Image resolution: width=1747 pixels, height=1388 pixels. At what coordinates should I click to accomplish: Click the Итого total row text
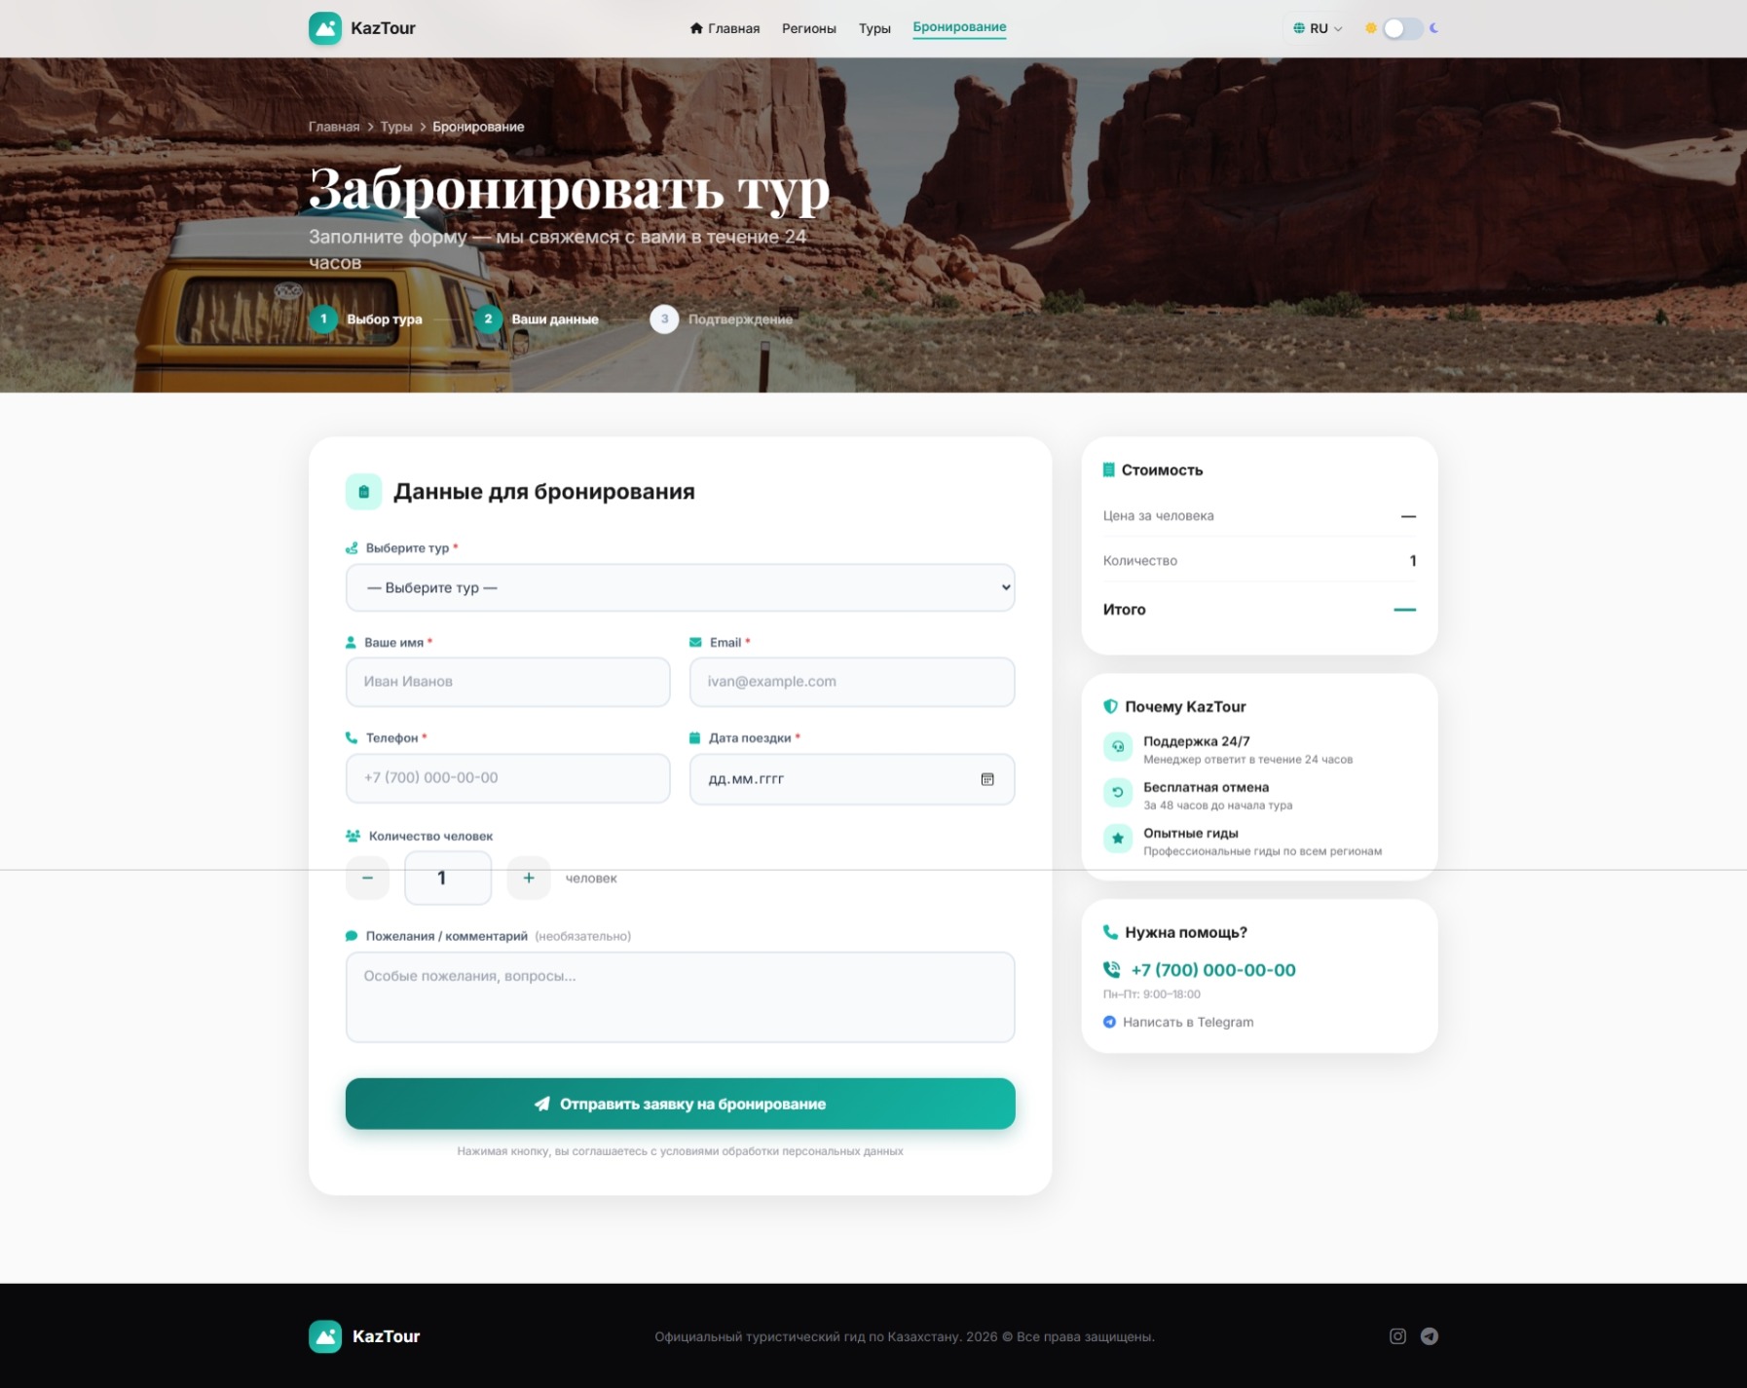[x=1124, y=610]
